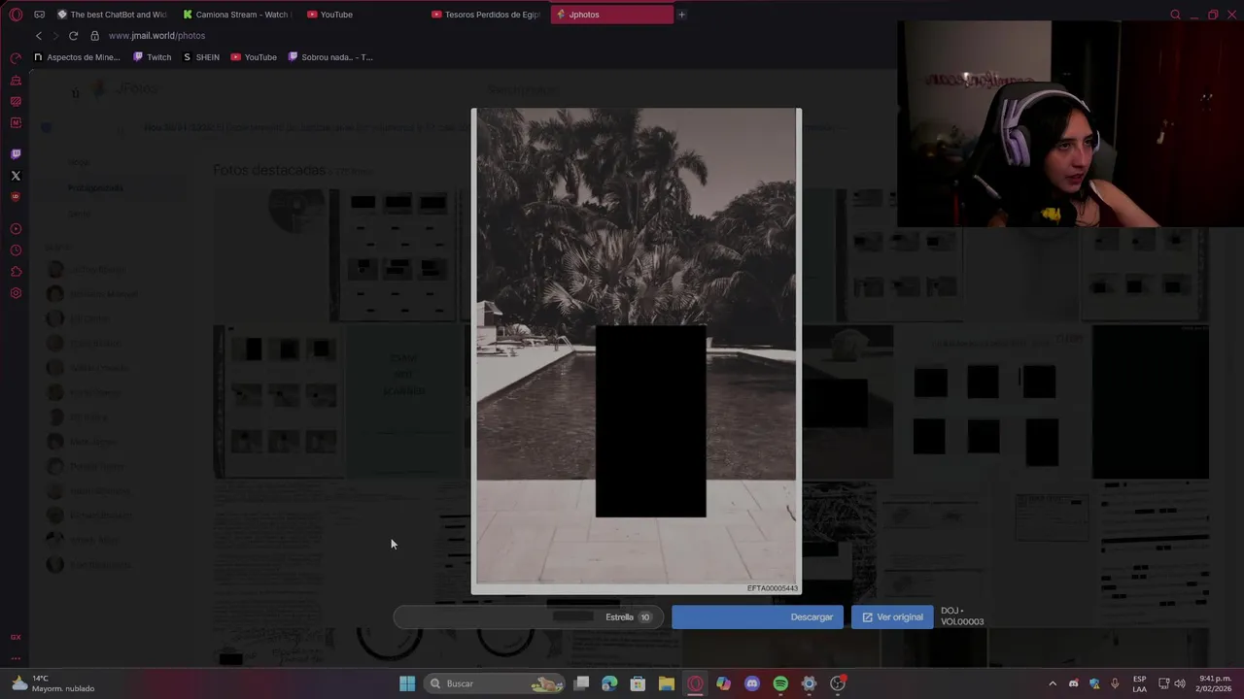Open the clock showing 9:41 p.m.

coord(1215,683)
